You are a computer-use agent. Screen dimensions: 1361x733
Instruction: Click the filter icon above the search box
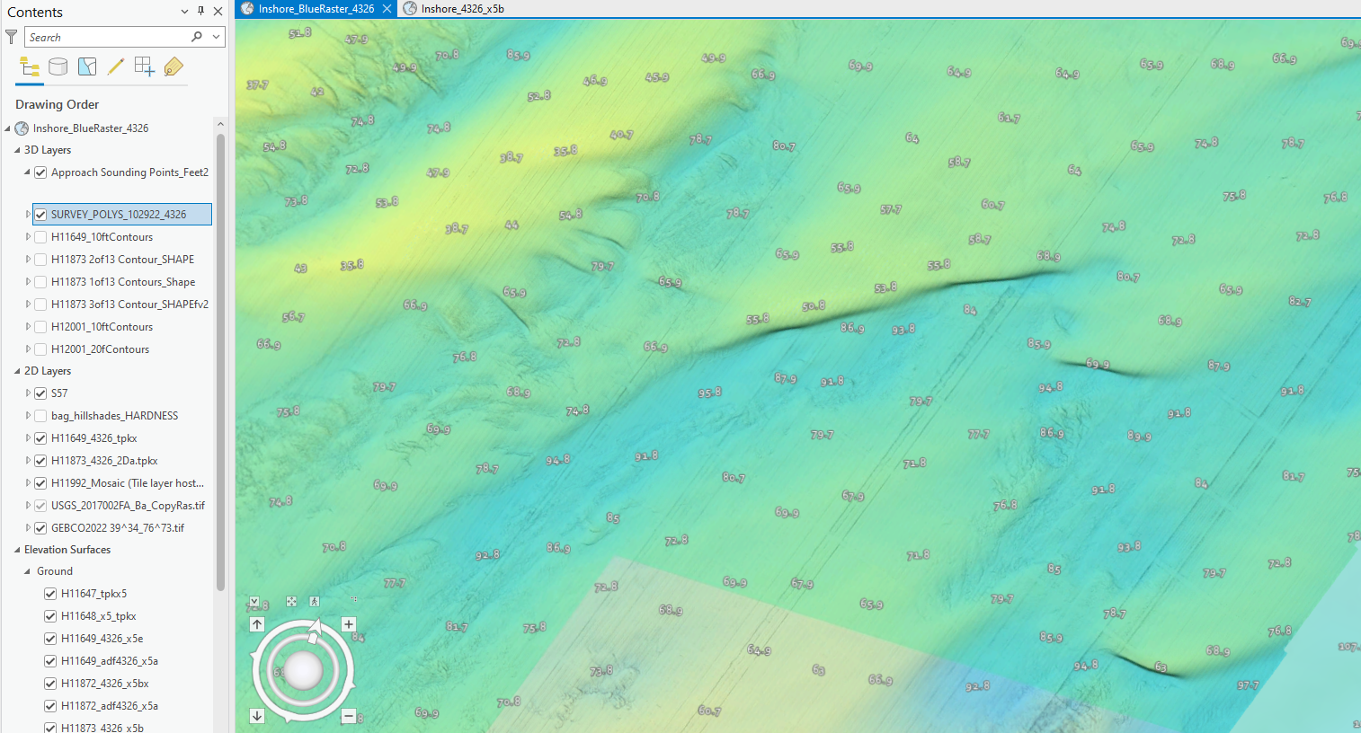coord(10,37)
